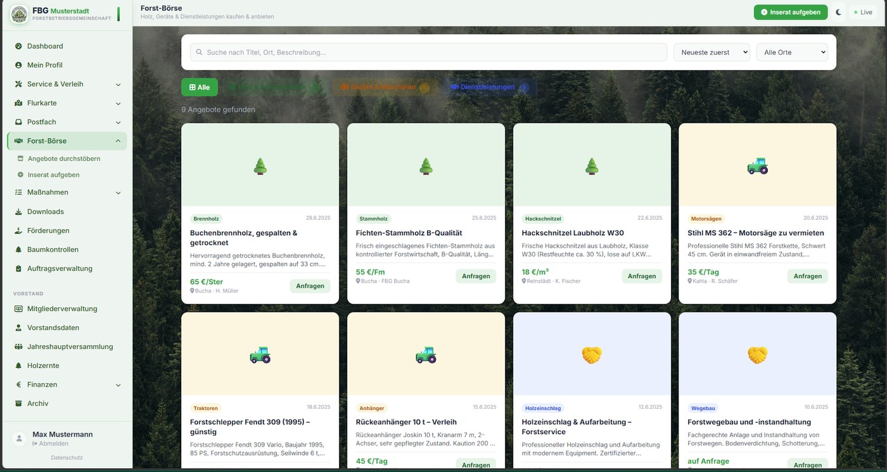Image resolution: width=887 pixels, height=472 pixels.
Task: Click the Mein Profil user icon
Action: coord(18,65)
